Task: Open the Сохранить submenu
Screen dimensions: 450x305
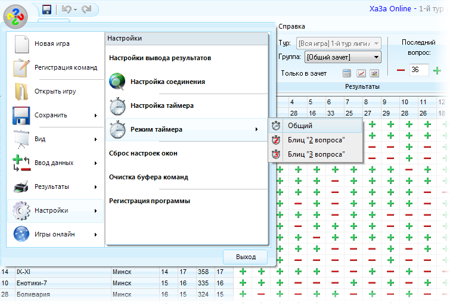Action: pos(55,115)
